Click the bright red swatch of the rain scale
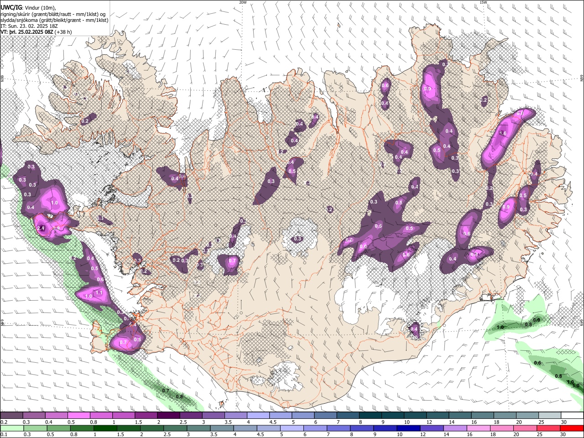The height and width of the screenshot is (438, 584). pos(572,428)
